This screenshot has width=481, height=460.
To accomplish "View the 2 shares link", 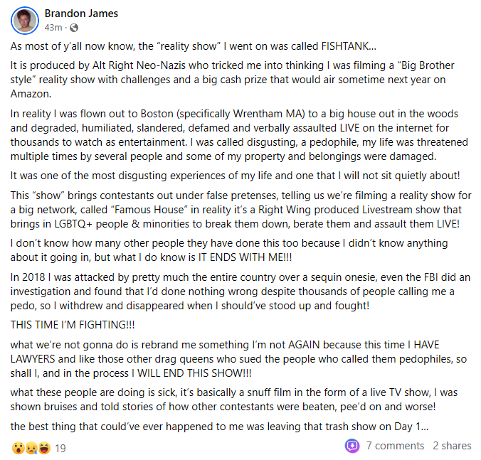I will (x=452, y=446).
